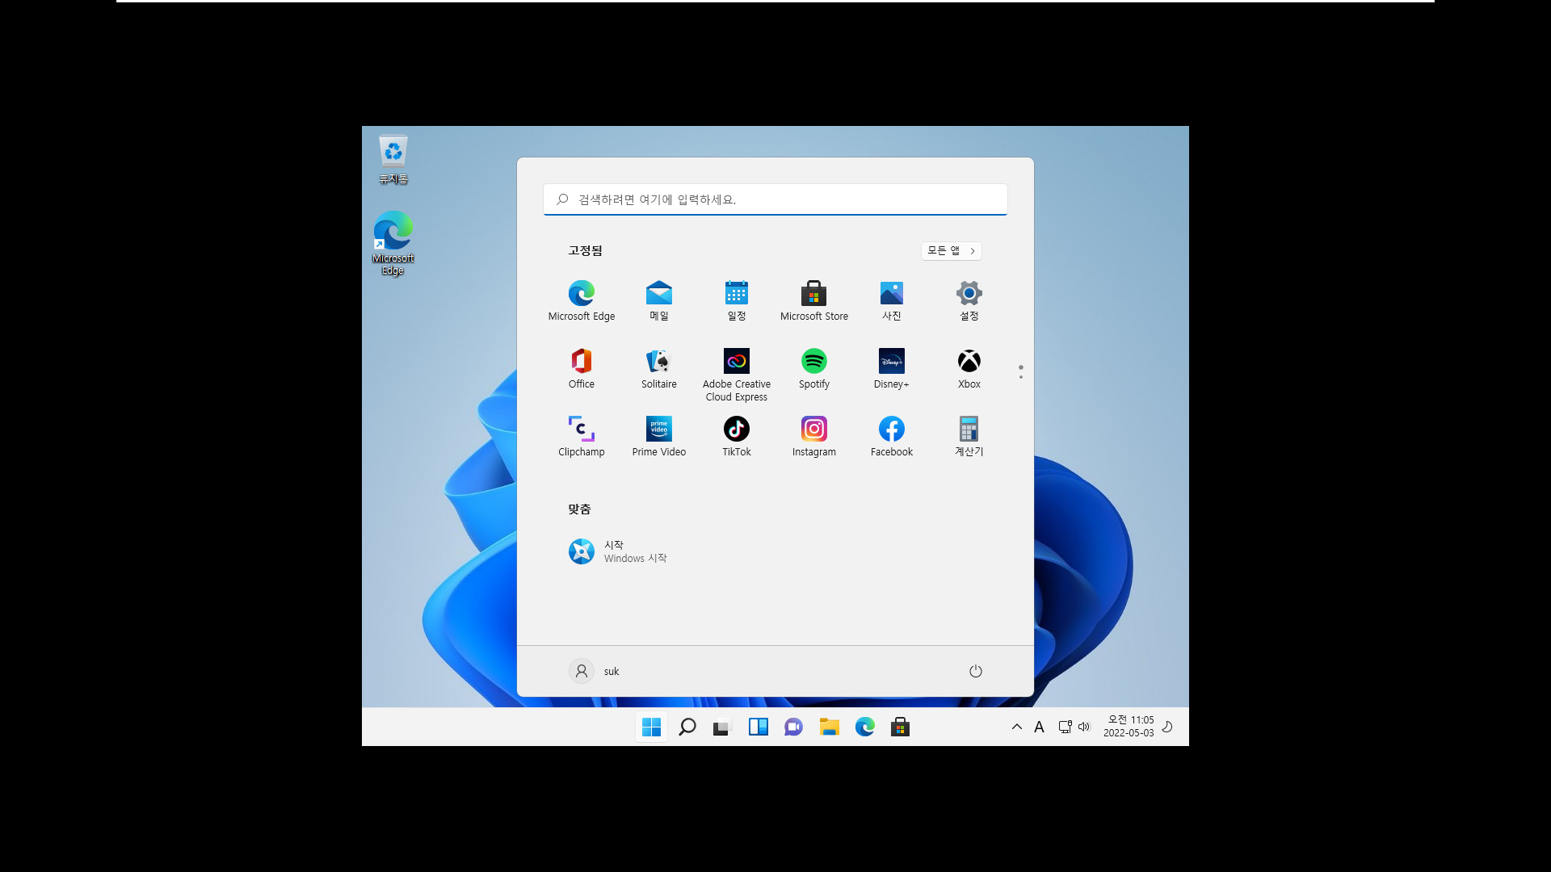The image size is (1551, 872).
Task: Select the Recycle Bin desktop icon
Action: [393, 159]
